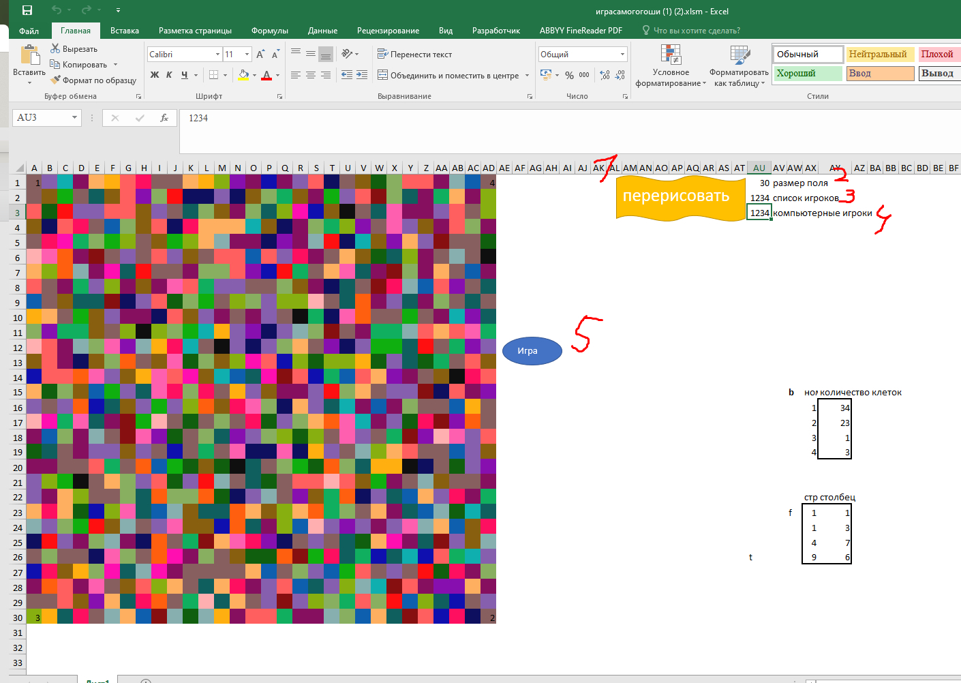
Task: Center cell text horizontally
Action: coord(311,75)
